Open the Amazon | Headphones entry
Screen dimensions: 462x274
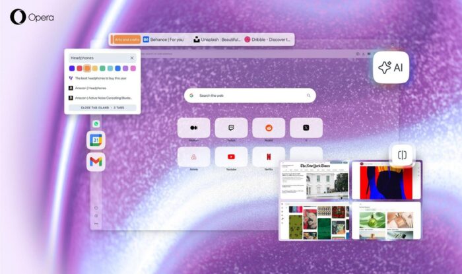88,88
